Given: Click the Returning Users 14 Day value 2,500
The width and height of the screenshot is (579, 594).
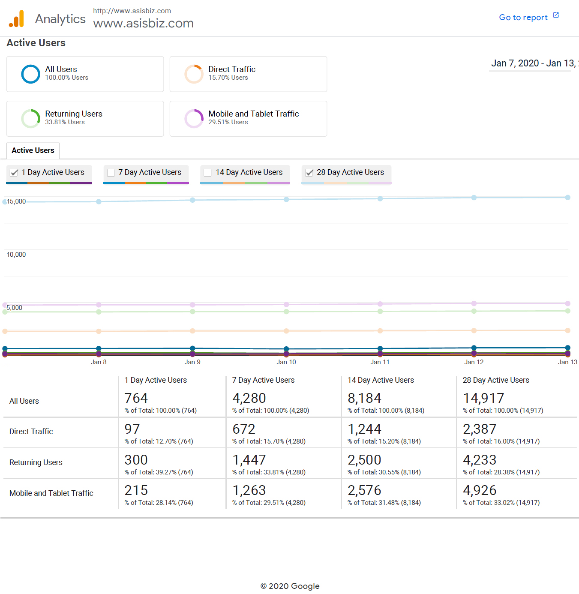Looking at the screenshot, I should [364, 460].
